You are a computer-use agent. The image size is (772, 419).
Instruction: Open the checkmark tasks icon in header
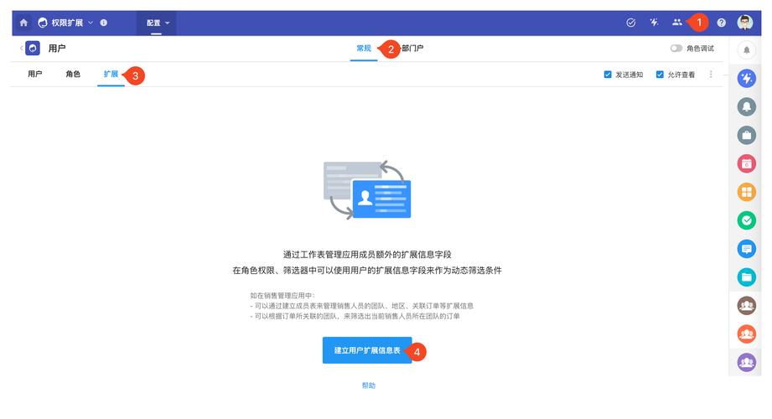(630, 23)
